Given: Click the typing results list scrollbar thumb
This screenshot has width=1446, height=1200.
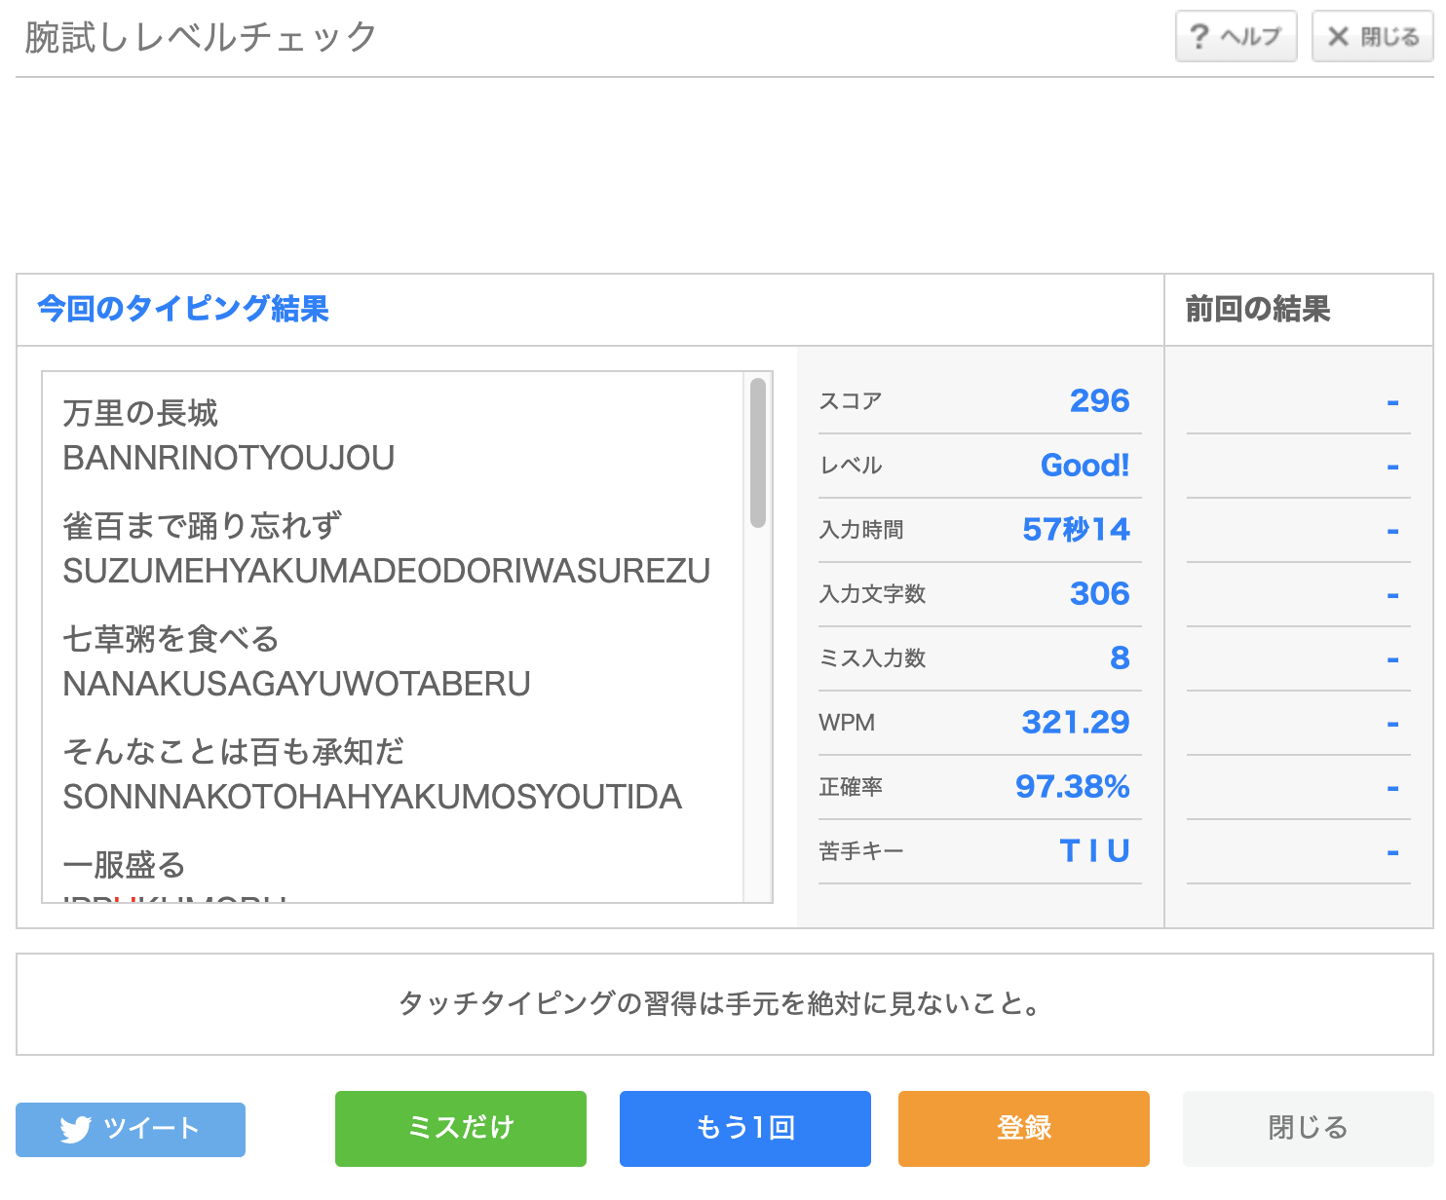Looking at the screenshot, I should [757, 453].
